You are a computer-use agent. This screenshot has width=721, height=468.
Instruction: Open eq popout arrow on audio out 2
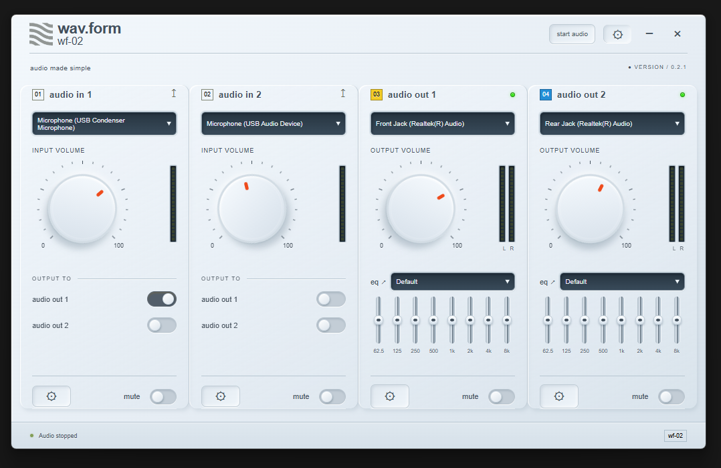click(x=553, y=282)
